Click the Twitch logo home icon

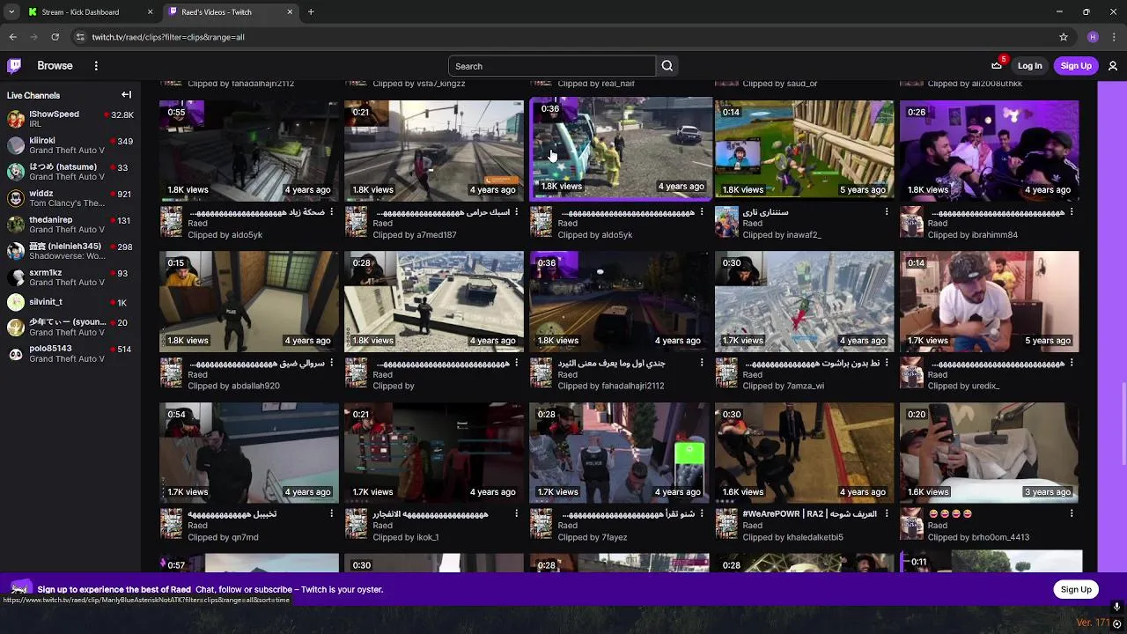click(14, 66)
